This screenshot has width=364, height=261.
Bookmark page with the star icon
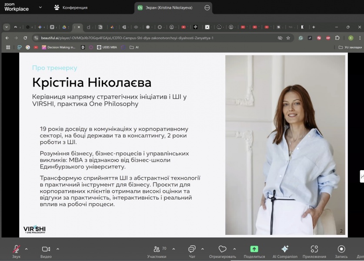pos(288,38)
